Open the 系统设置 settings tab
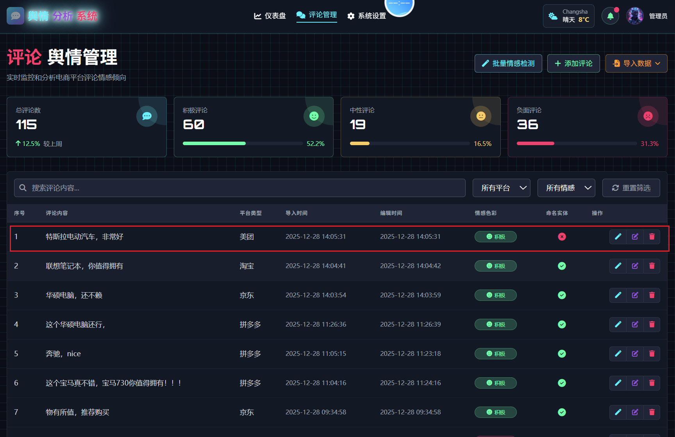675x437 pixels. point(366,16)
